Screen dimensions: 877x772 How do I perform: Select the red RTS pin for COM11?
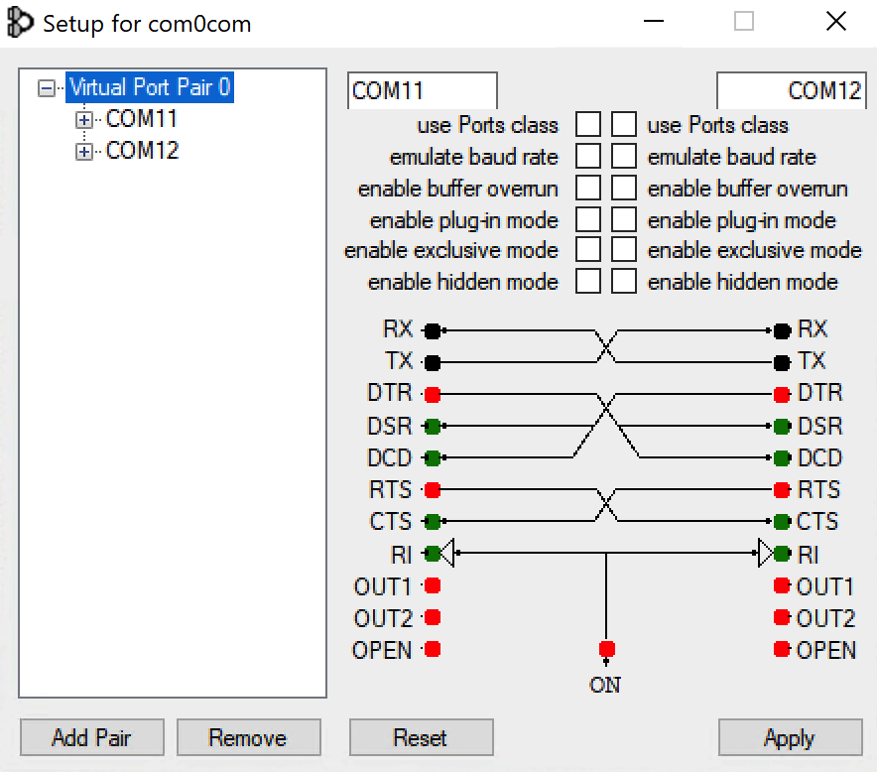pos(433,489)
